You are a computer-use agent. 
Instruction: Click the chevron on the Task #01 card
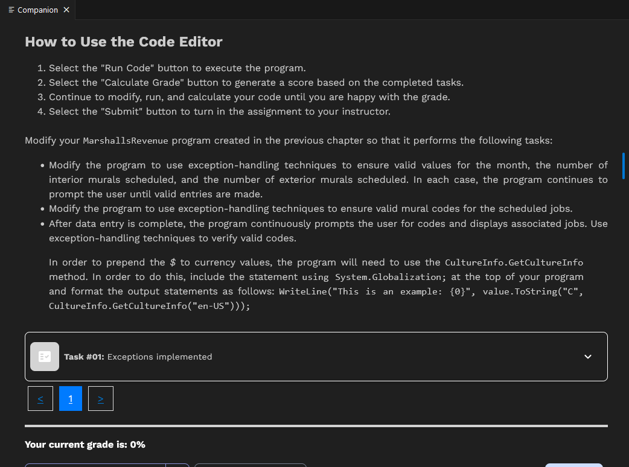point(587,357)
